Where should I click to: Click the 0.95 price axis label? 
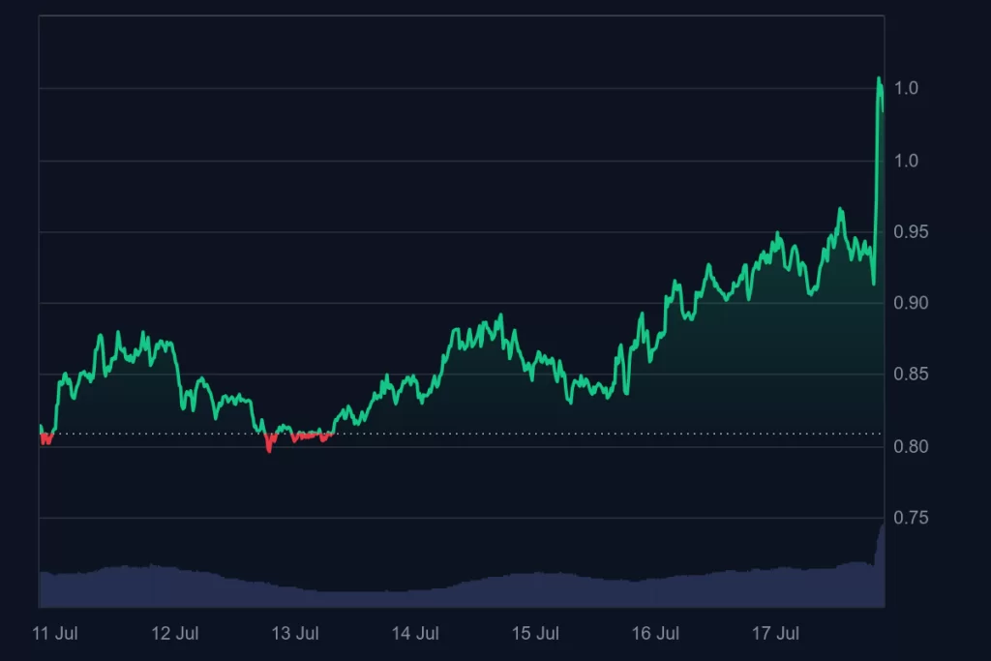pos(910,231)
